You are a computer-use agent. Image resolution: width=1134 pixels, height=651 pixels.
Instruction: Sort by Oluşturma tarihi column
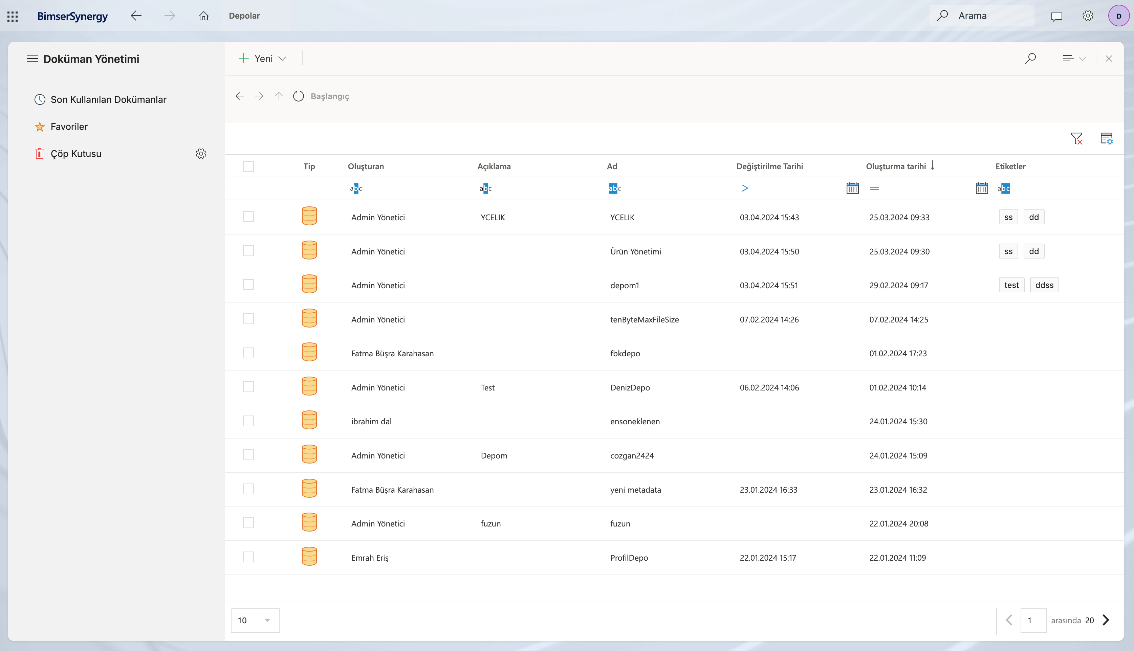pyautogui.click(x=896, y=166)
